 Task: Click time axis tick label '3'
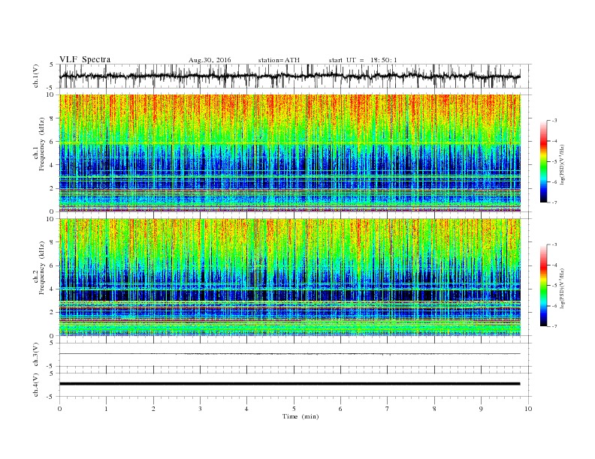(x=200, y=409)
